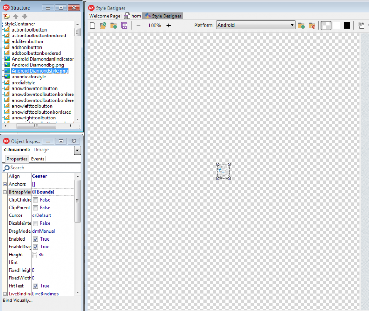Move selected item up in Structure panel
This screenshot has height=311, width=369.
16,16
